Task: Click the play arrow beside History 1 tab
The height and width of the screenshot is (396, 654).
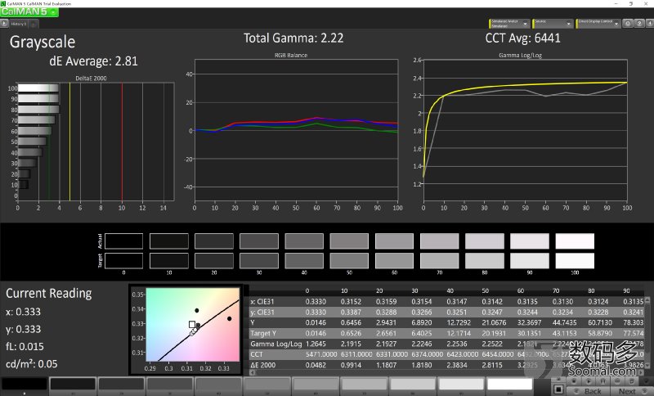Action: point(4,24)
